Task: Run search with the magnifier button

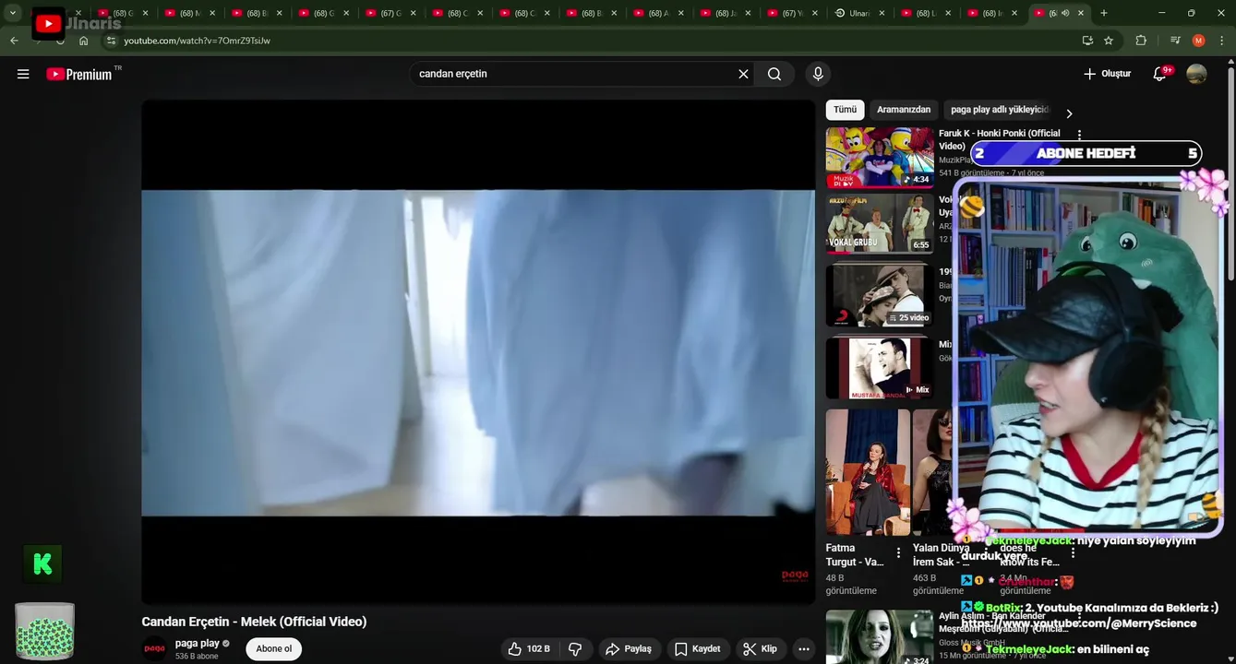Action: 774,74
